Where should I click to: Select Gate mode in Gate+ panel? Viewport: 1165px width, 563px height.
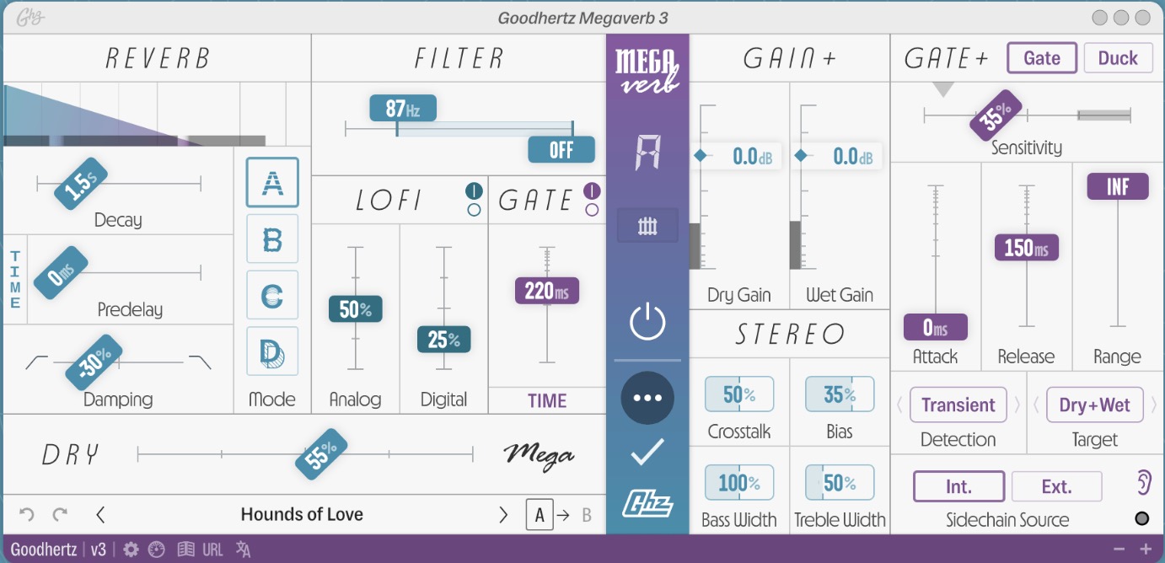point(1042,58)
